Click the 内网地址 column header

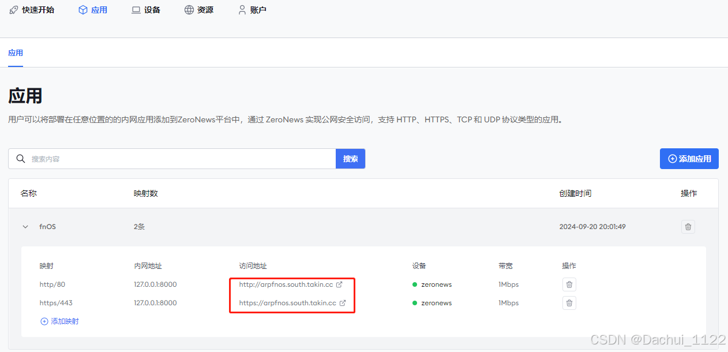coord(148,266)
